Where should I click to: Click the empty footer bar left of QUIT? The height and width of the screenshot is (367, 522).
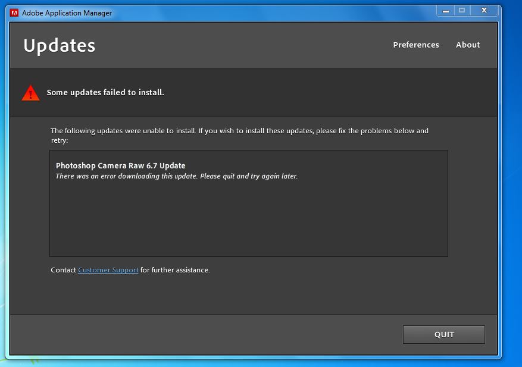202,334
